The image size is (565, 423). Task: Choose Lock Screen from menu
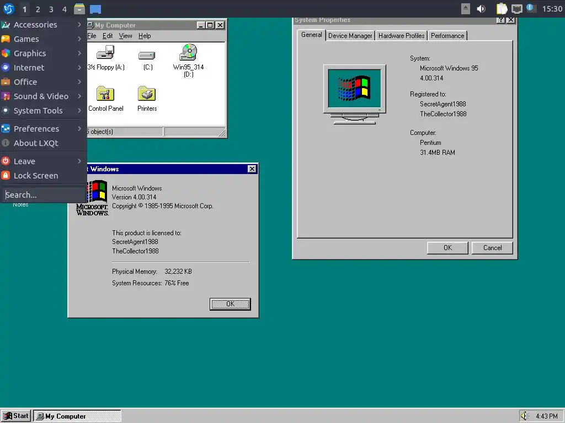click(42, 176)
